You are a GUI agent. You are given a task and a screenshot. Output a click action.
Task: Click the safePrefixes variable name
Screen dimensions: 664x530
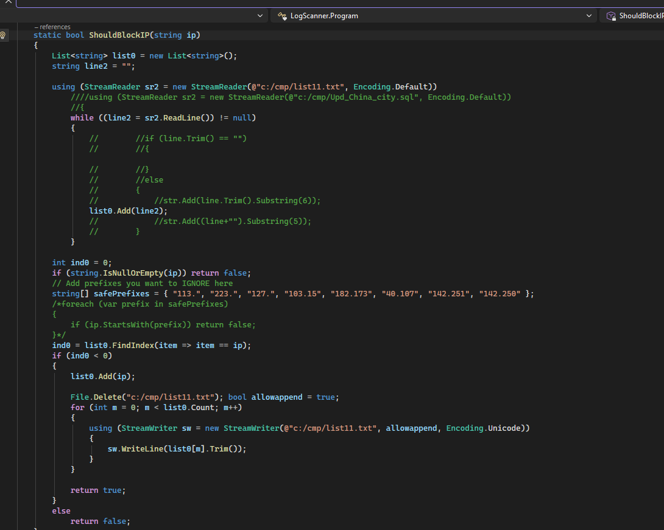tap(122, 293)
